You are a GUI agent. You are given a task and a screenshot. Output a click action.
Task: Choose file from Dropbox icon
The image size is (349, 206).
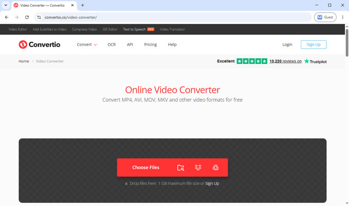pyautogui.click(x=198, y=168)
